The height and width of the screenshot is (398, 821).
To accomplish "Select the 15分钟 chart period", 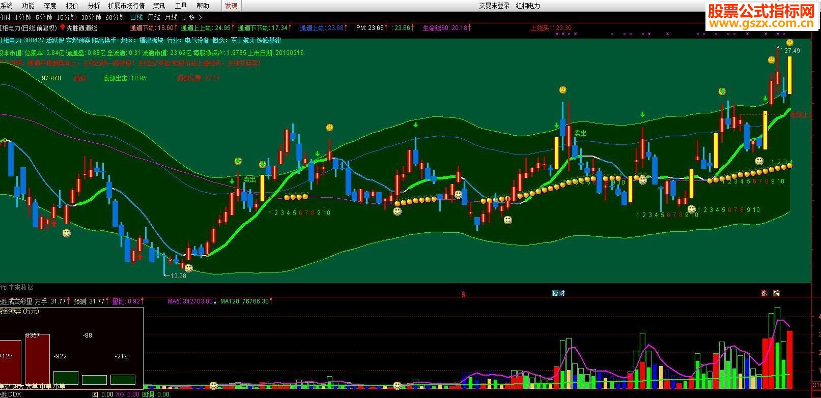I will click(x=66, y=17).
